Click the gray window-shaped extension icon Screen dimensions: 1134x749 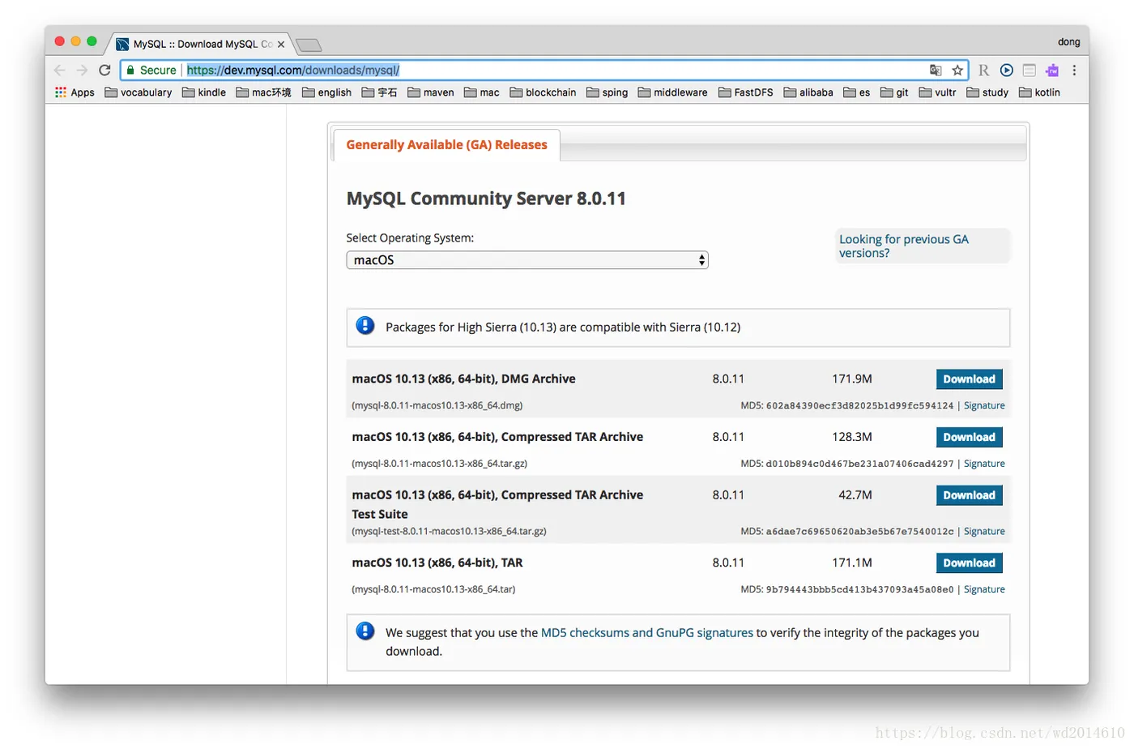1030,71
